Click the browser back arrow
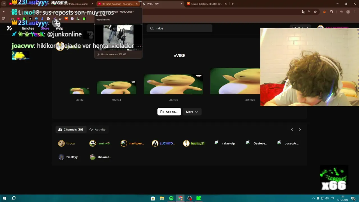Screen dimensions: 359x202 click(x=4, y=12)
